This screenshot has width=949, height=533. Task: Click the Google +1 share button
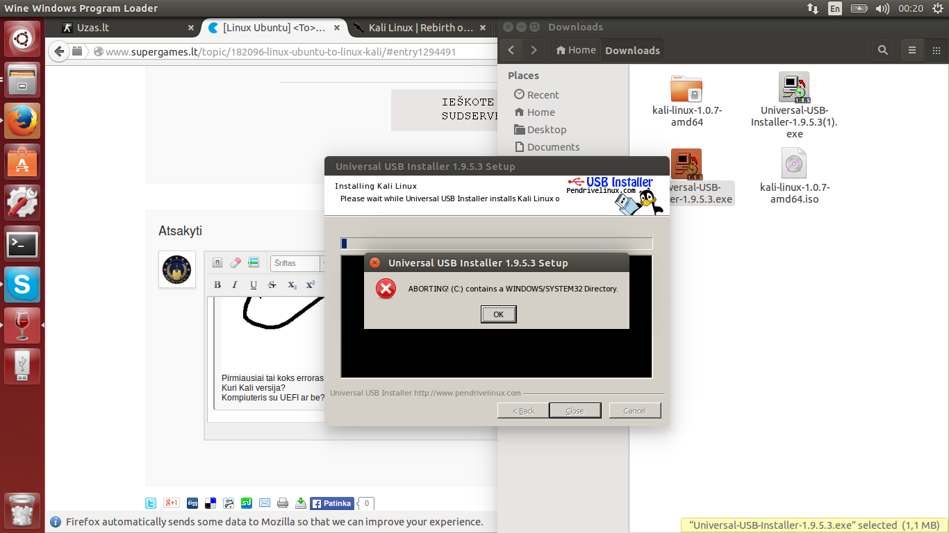click(172, 503)
